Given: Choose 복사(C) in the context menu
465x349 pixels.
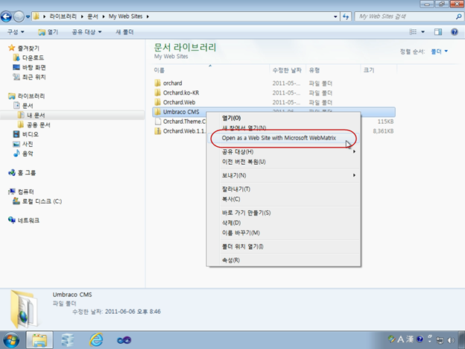Looking at the screenshot, I should [x=284, y=199].
